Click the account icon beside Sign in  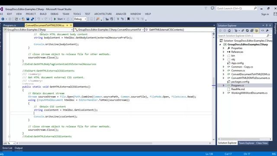point(275,14)
